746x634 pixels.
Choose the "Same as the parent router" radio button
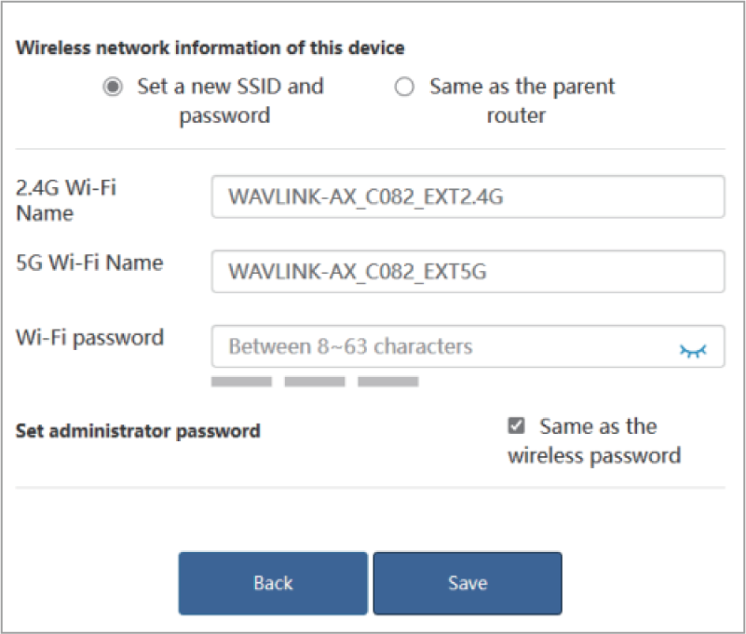tap(404, 88)
